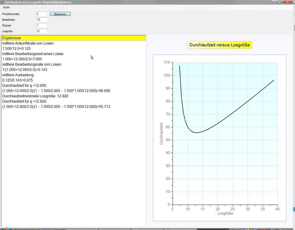Image resolution: width=295 pixels, height=230 pixels.
Task: Select the Rüstzeit text box
Action: [x=41, y=25]
